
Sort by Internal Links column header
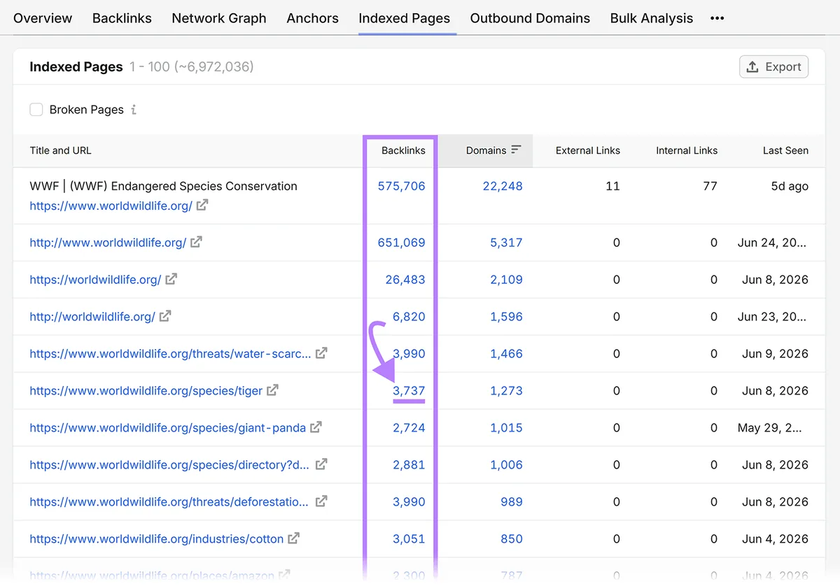pyautogui.click(x=687, y=150)
